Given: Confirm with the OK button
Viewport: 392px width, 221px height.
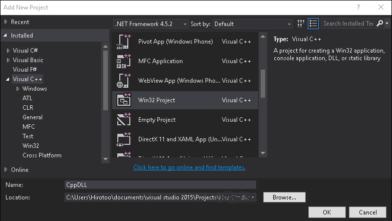Looking at the screenshot, I should (327, 212).
